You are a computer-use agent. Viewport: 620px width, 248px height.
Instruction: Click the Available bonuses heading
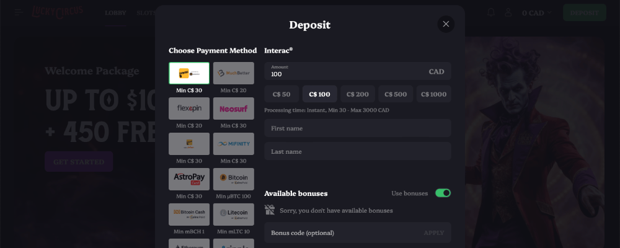coord(296,193)
